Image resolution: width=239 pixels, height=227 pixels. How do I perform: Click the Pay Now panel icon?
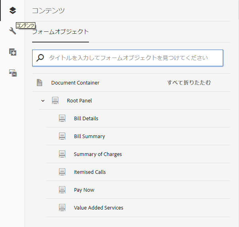[62, 190]
